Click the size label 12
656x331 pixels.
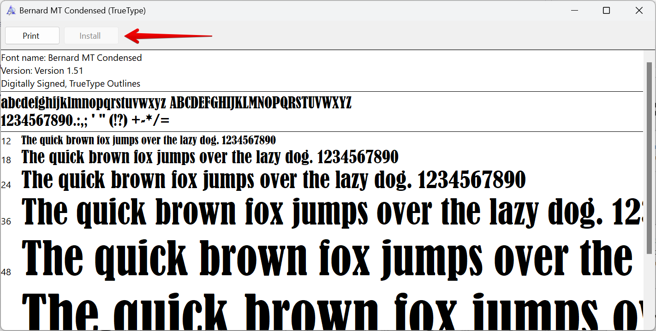(x=6, y=141)
